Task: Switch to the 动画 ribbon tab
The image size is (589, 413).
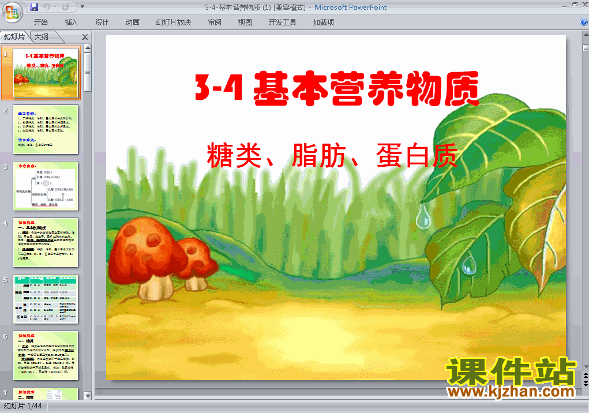Action: pyautogui.click(x=132, y=22)
